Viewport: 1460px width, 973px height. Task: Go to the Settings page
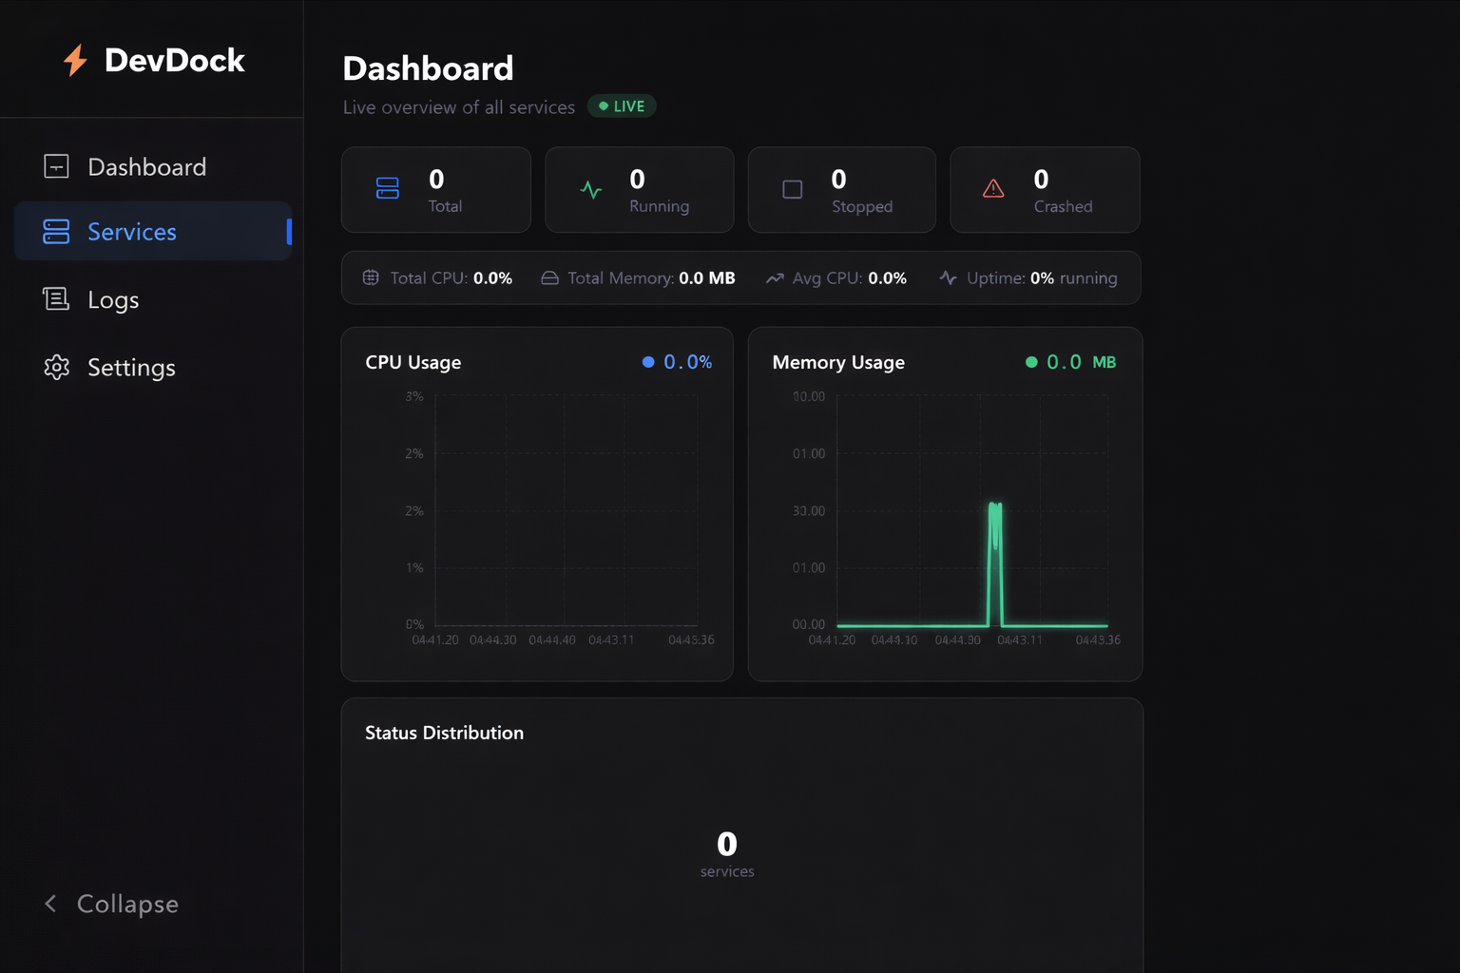(x=131, y=368)
